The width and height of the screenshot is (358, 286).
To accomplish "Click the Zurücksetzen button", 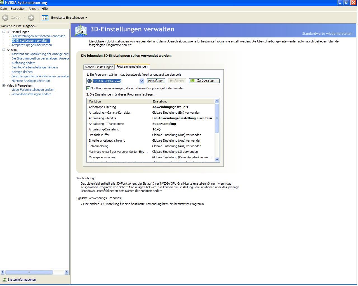I will coord(204,81).
